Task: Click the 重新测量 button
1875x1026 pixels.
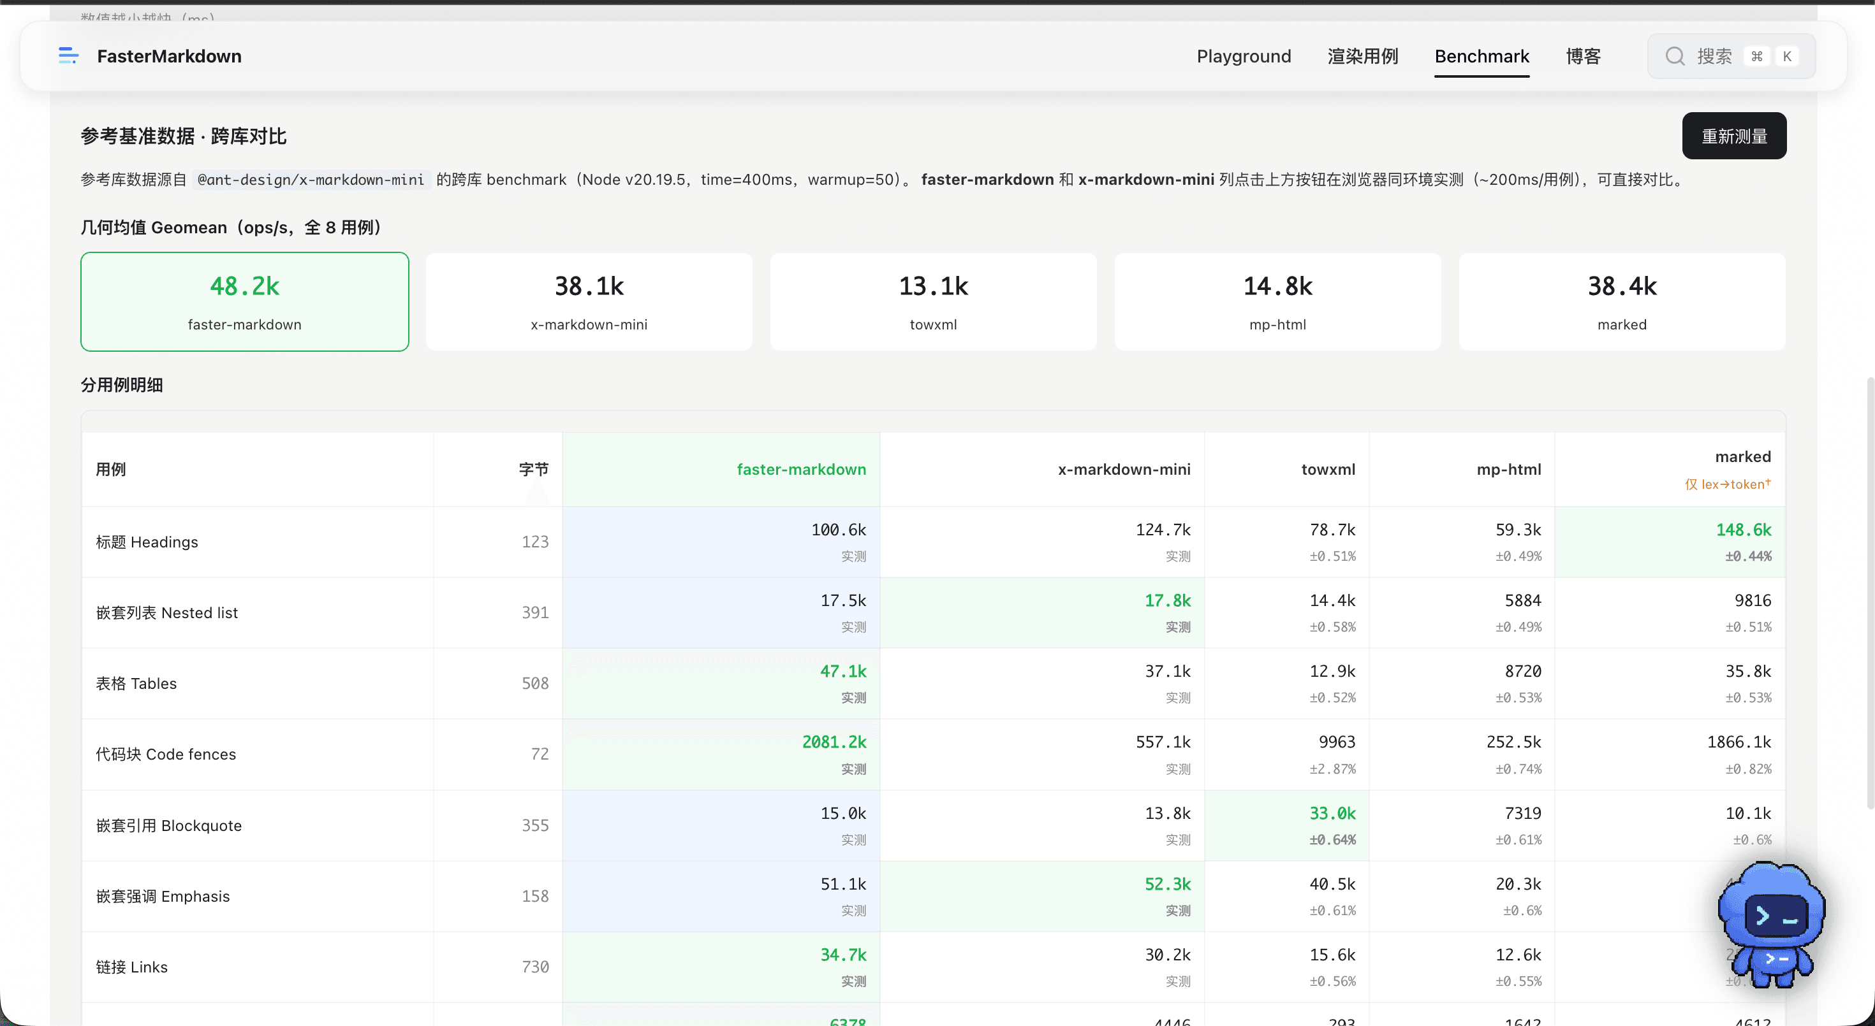Action: click(x=1734, y=136)
